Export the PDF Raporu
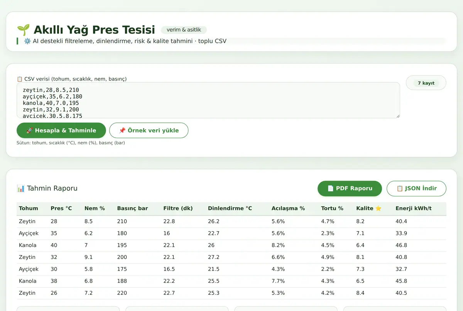This screenshot has width=463, height=311. click(x=350, y=188)
